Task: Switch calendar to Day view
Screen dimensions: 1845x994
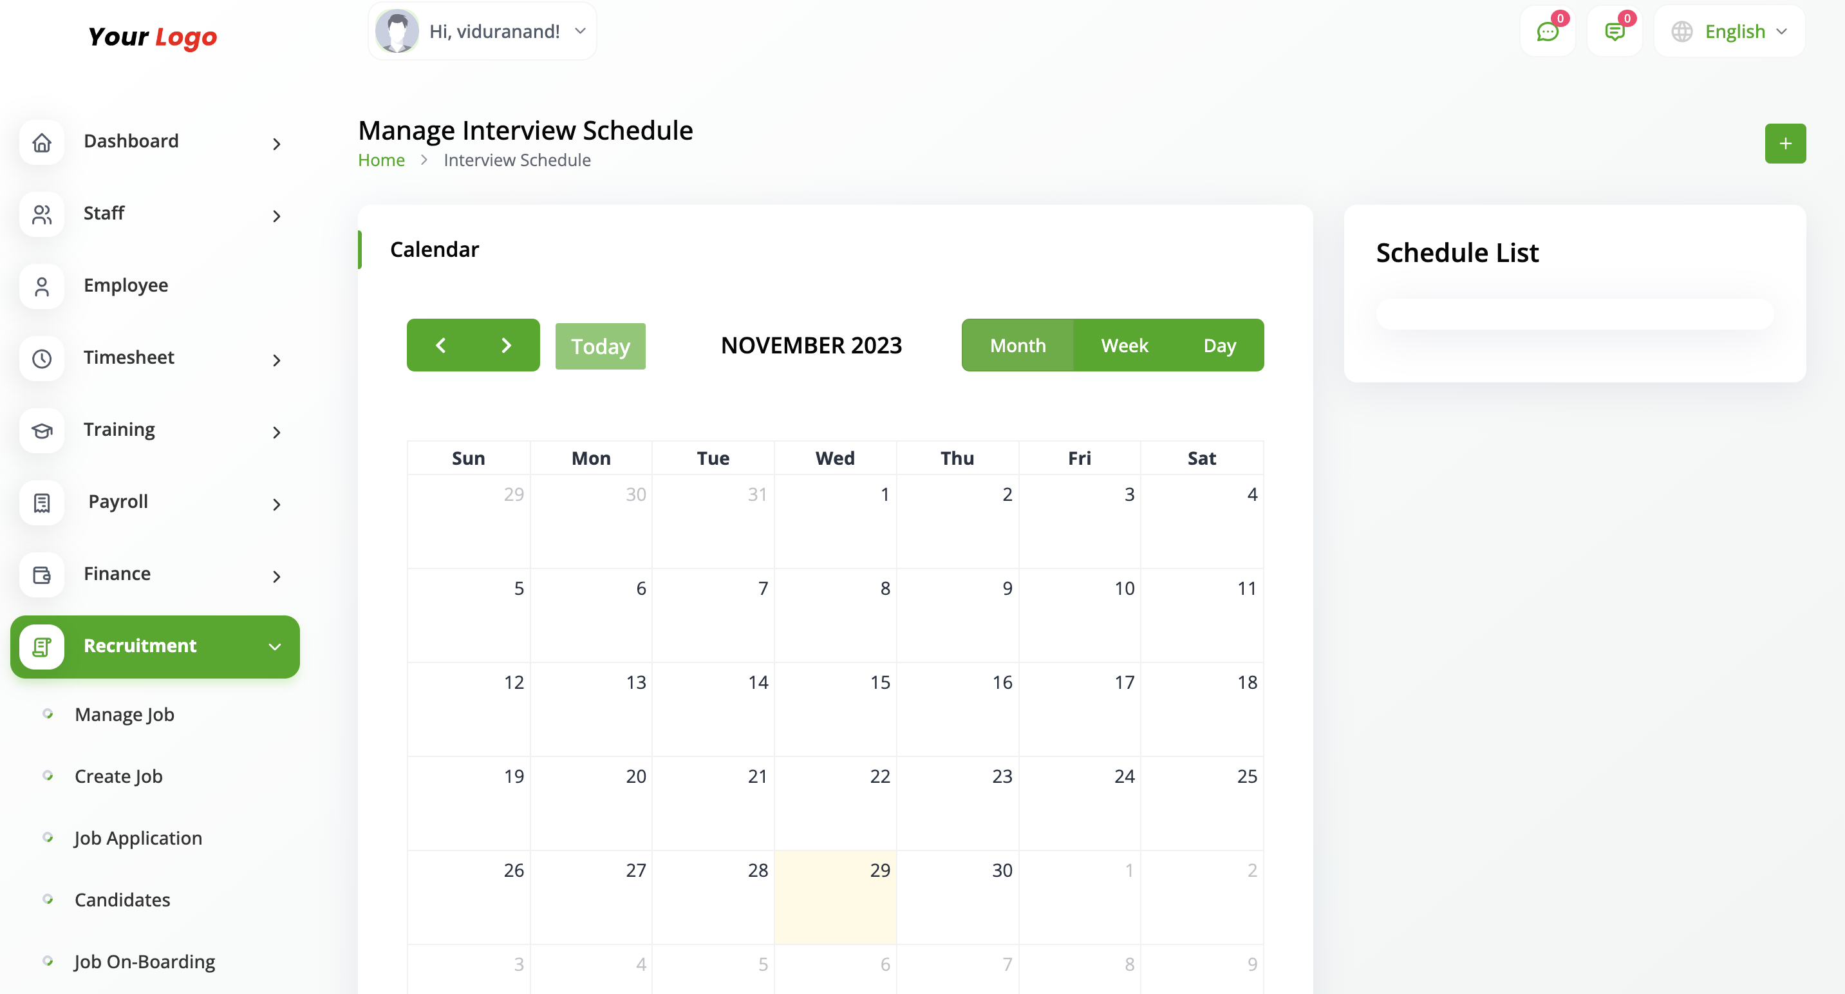Action: [x=1219, y=345]
